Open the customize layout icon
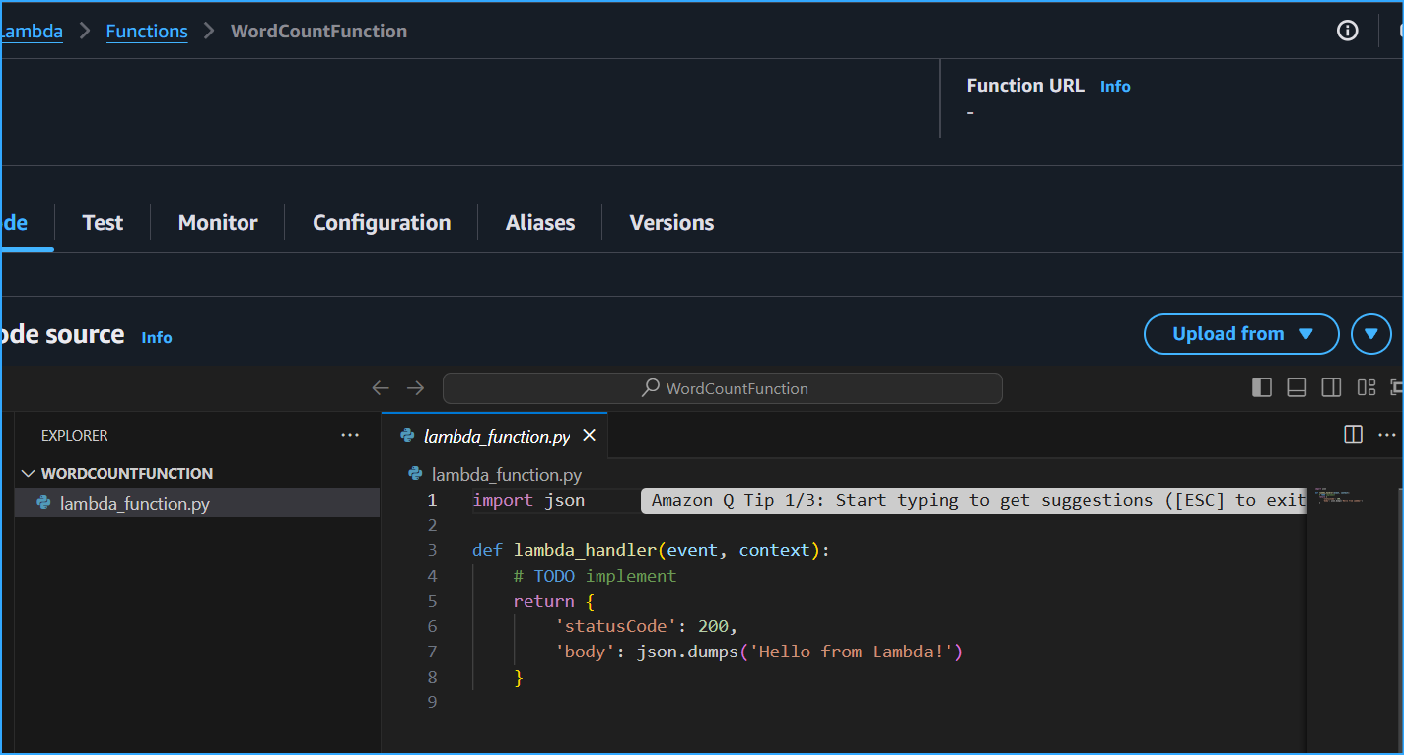The width and height of the screenshot is (1404, 755). [1366, 387]
